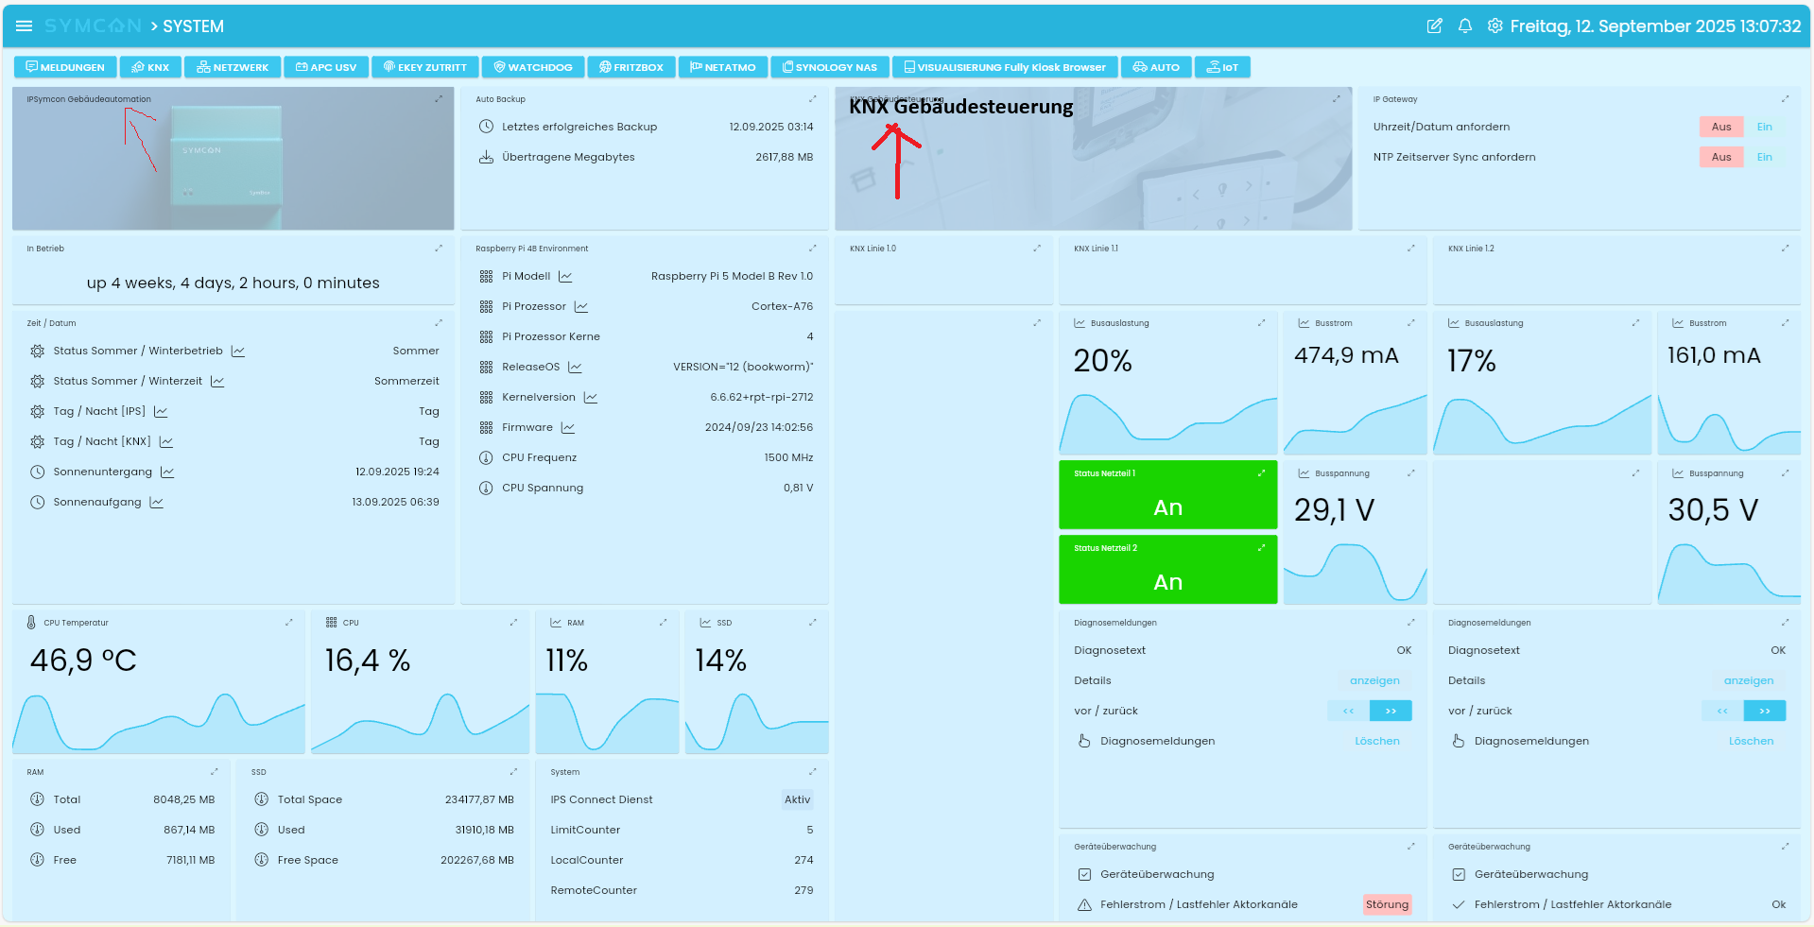
Task: Click Löschen in the right Diagnosemeldungen panel
Action: pos(1751,742)
